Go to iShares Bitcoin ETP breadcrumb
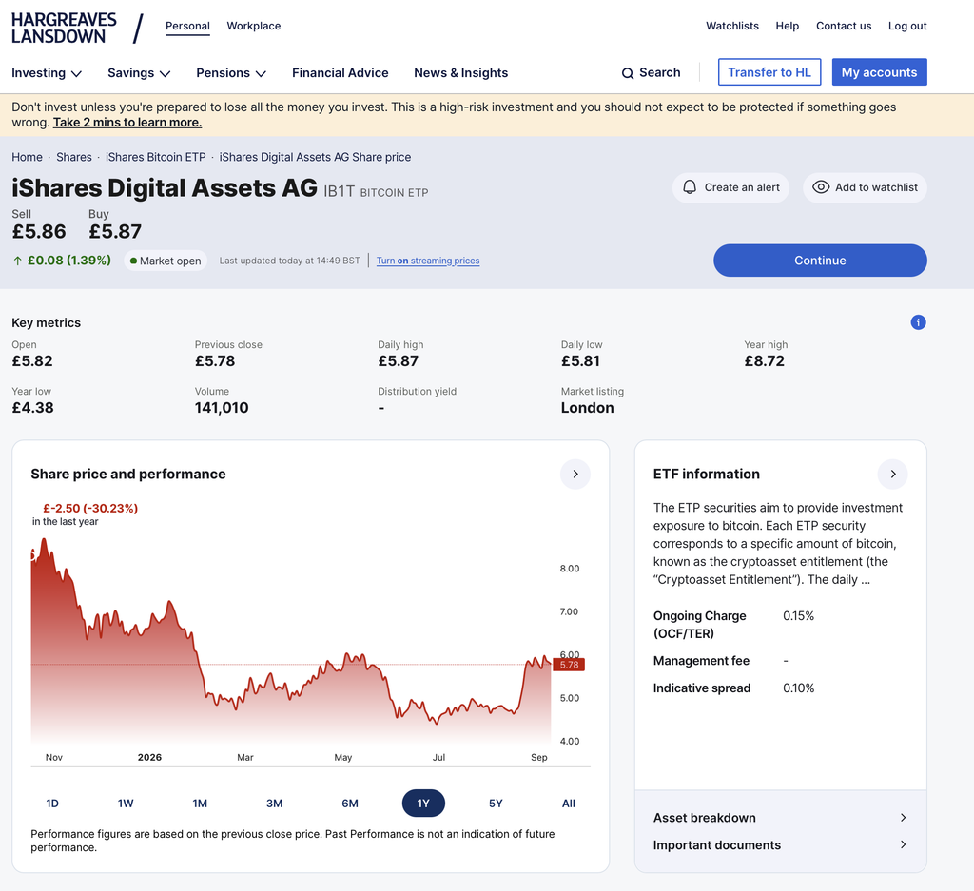 tap(155, 157)
